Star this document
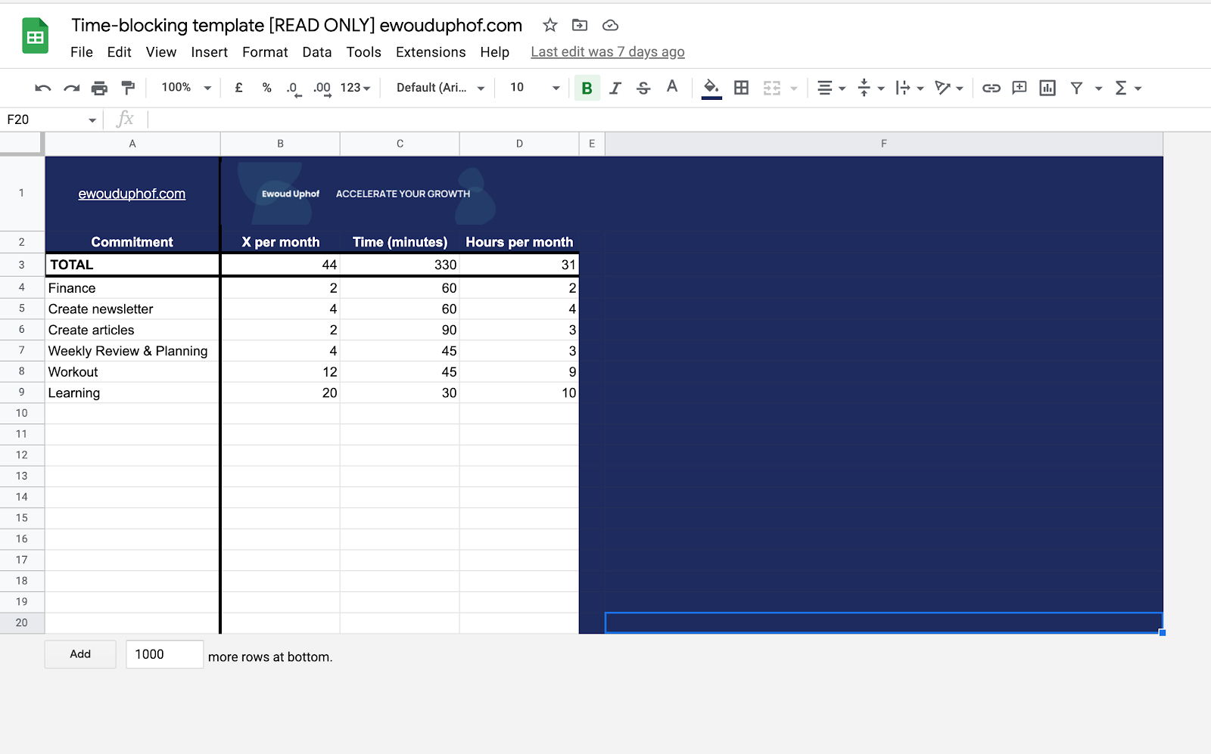1211x754 pixels. point(550,25)
